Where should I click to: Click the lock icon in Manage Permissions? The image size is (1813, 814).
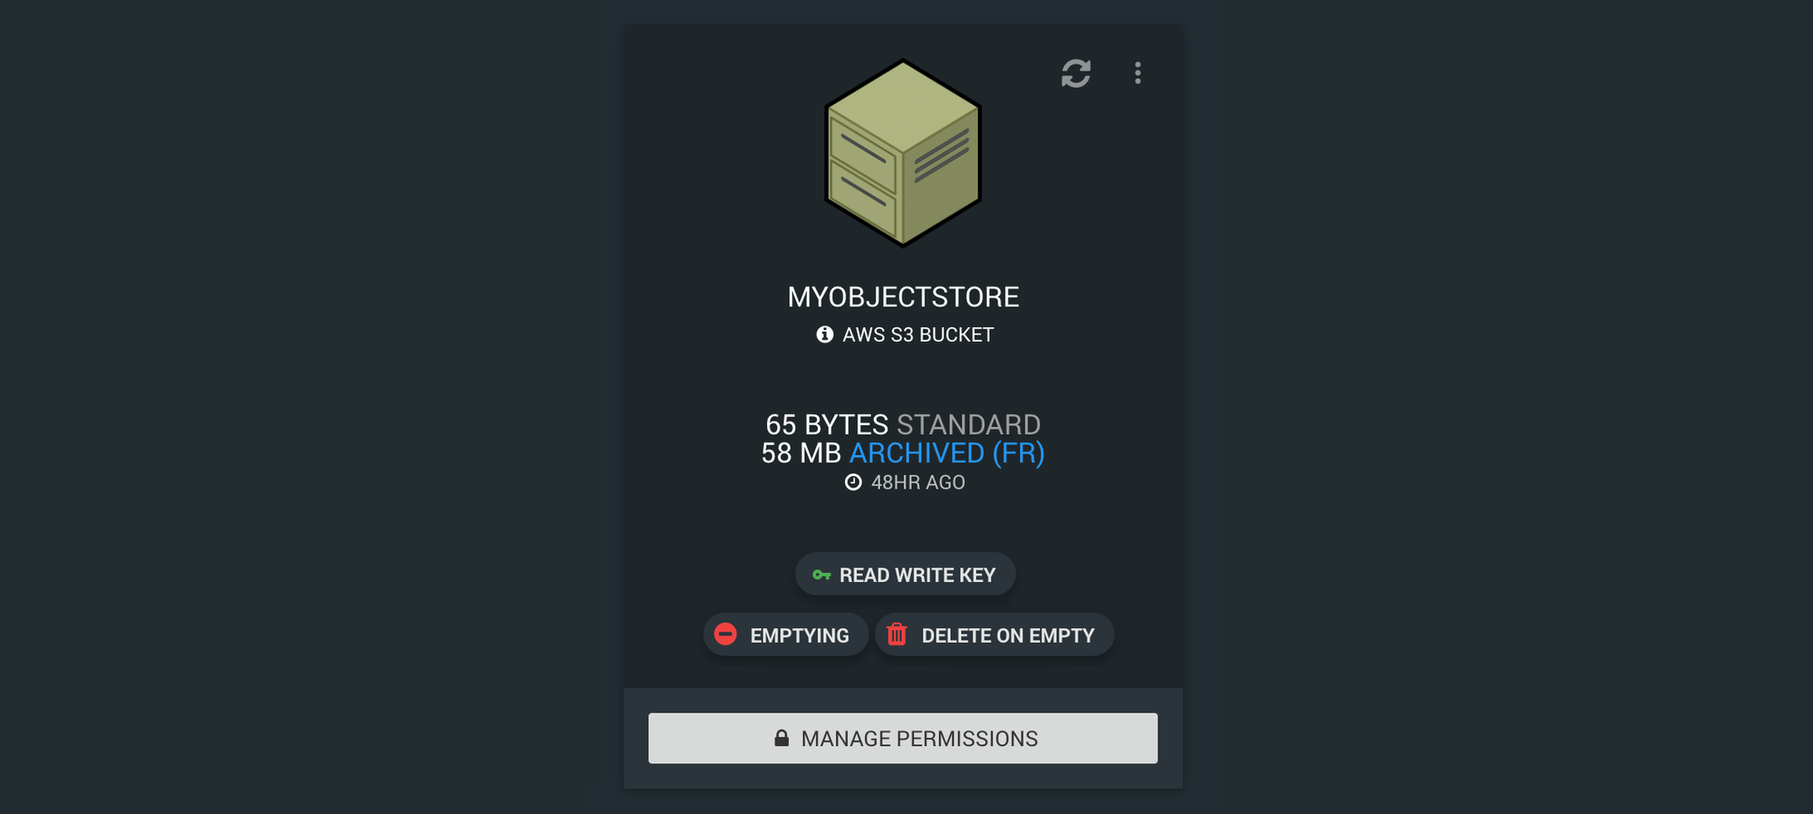781,738
